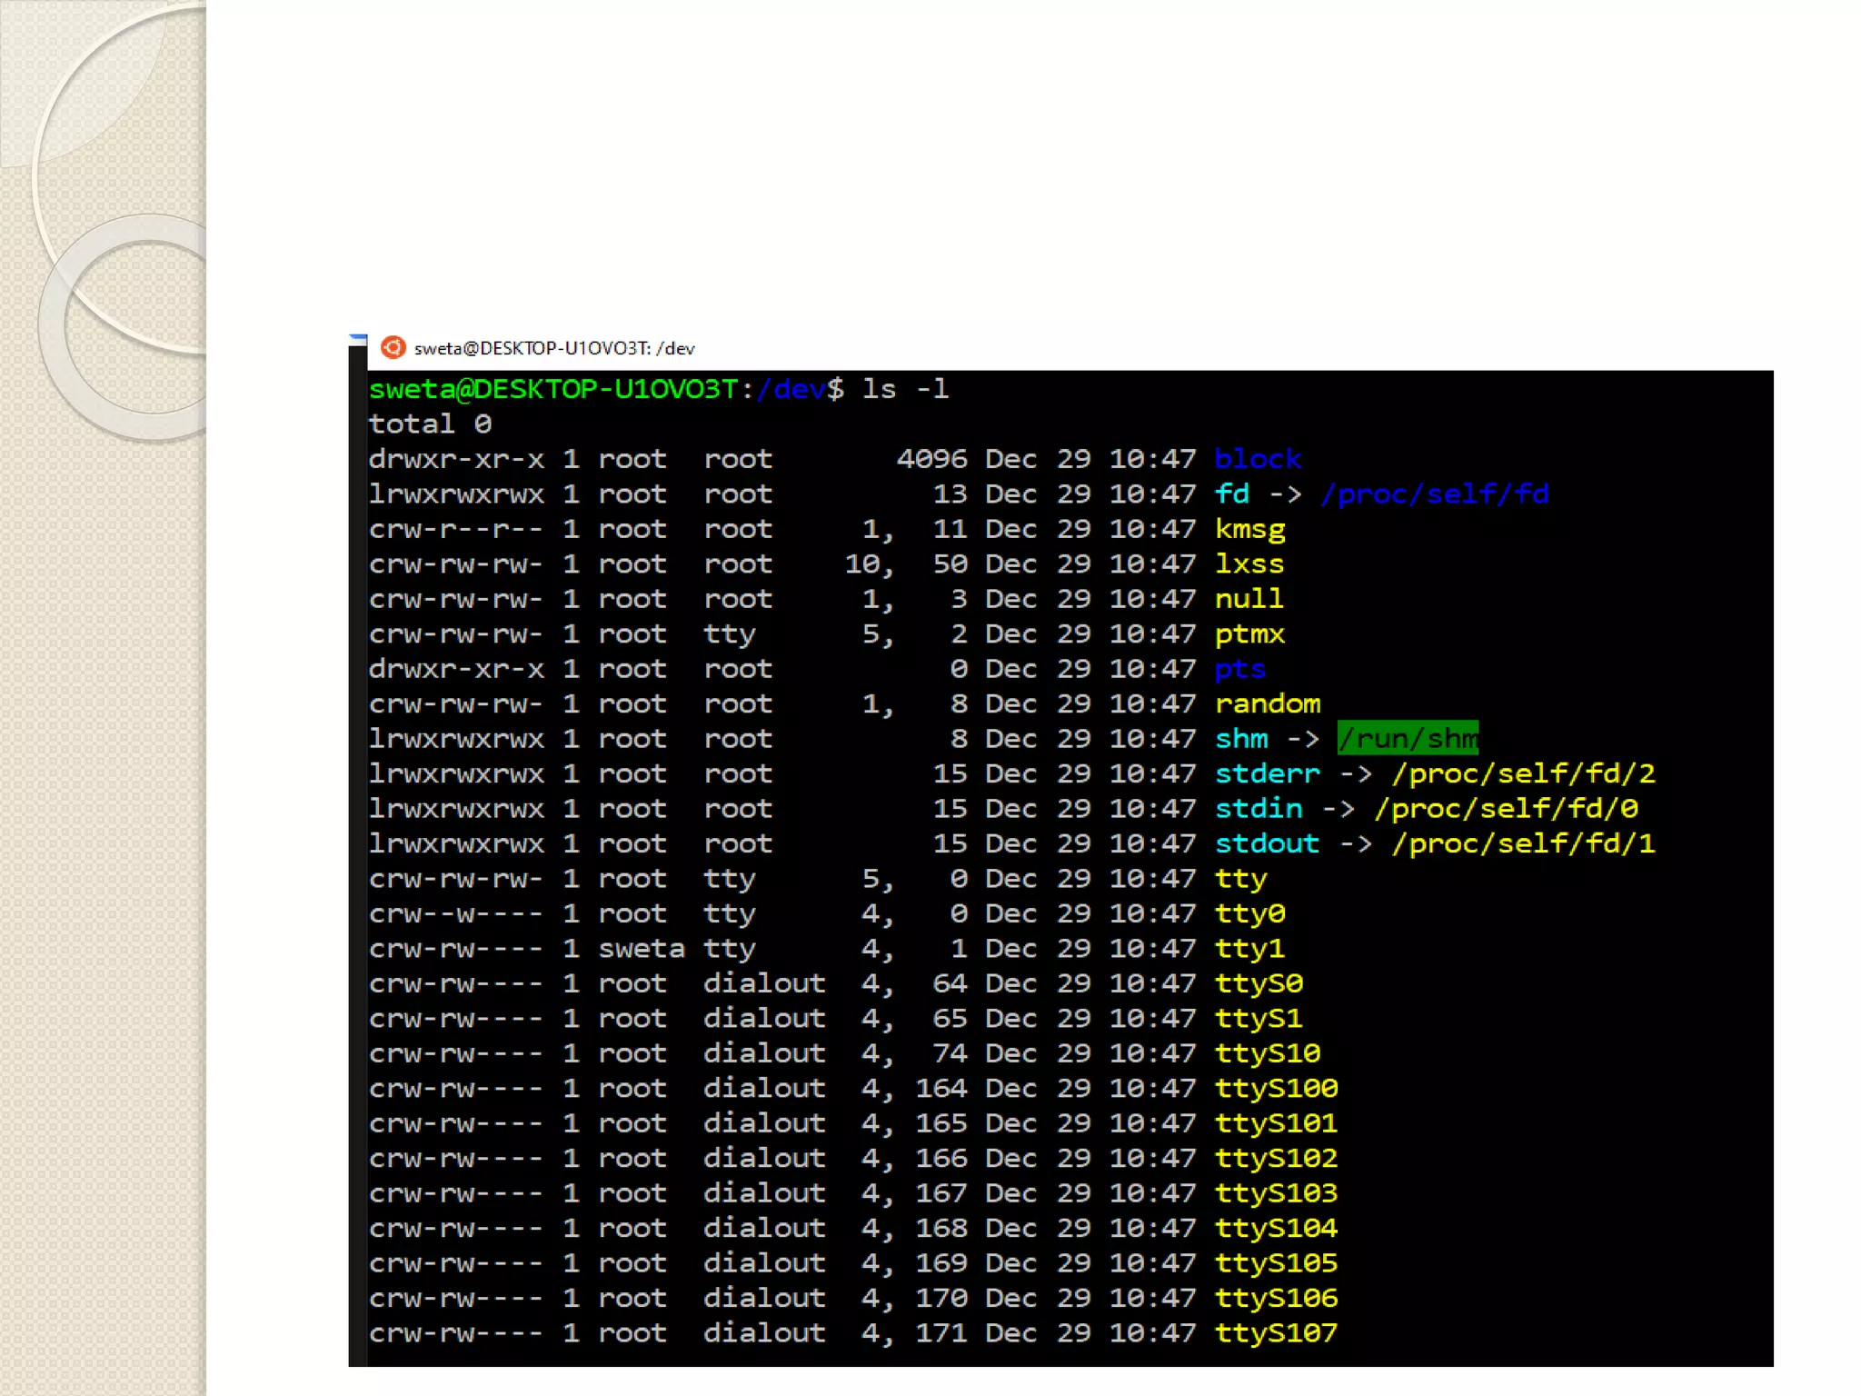Click the blue pts directory name
Image resolution: width=1861 pixels, height=1396 pixels.
point(1239,669)
